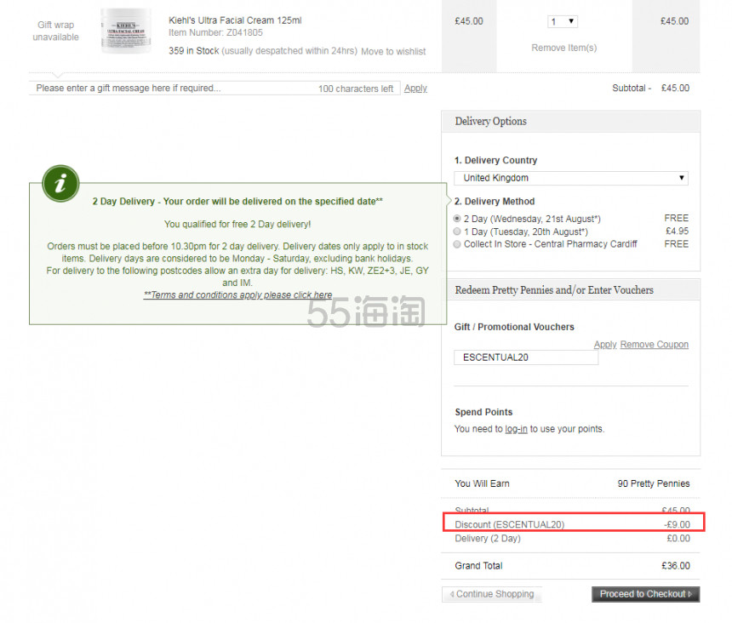
Task: Click the 90 Pretty Pennies text
Action: click(654, 483)
